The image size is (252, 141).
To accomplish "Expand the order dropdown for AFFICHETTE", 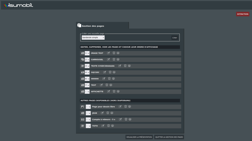I will pyautogui.click(x=87, y=92).
